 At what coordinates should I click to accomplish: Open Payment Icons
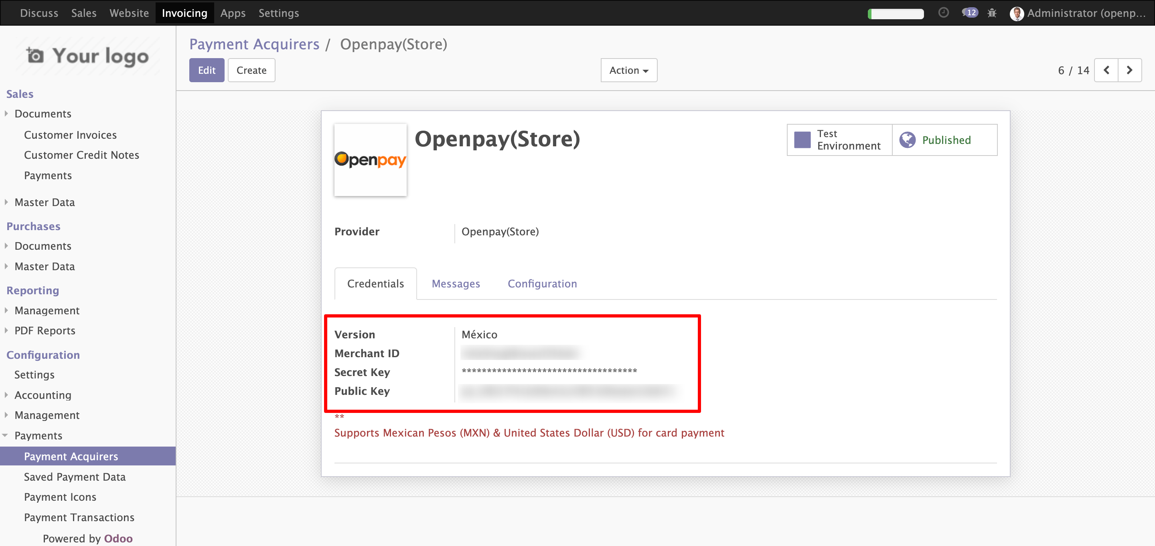point(60,497)
